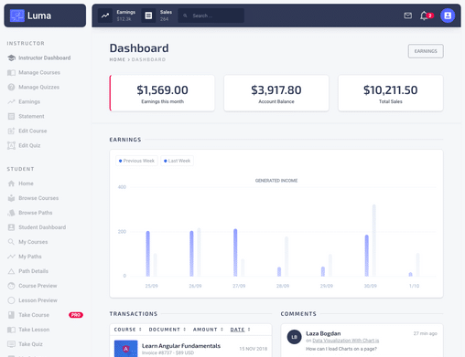Click the Luma logo icon
The image size is (465, 357).
click(16, 16)
